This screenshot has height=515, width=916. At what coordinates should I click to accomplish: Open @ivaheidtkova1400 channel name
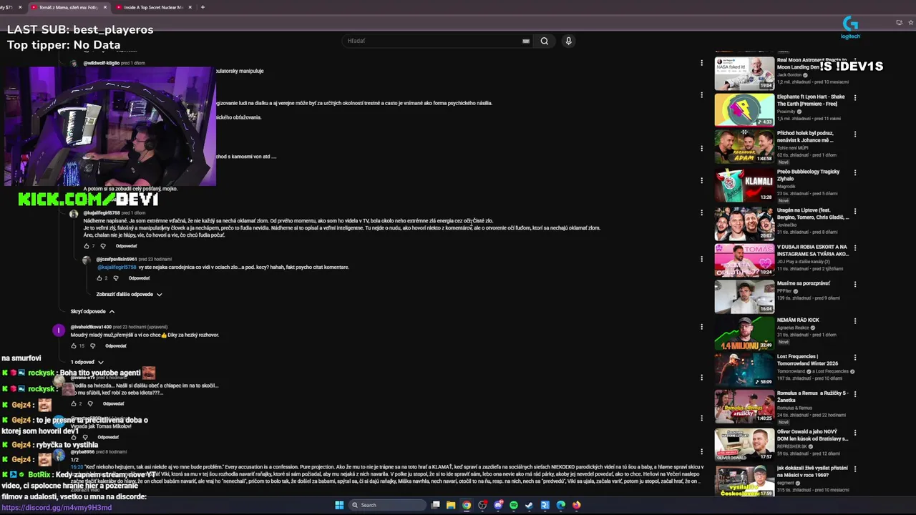91,327
